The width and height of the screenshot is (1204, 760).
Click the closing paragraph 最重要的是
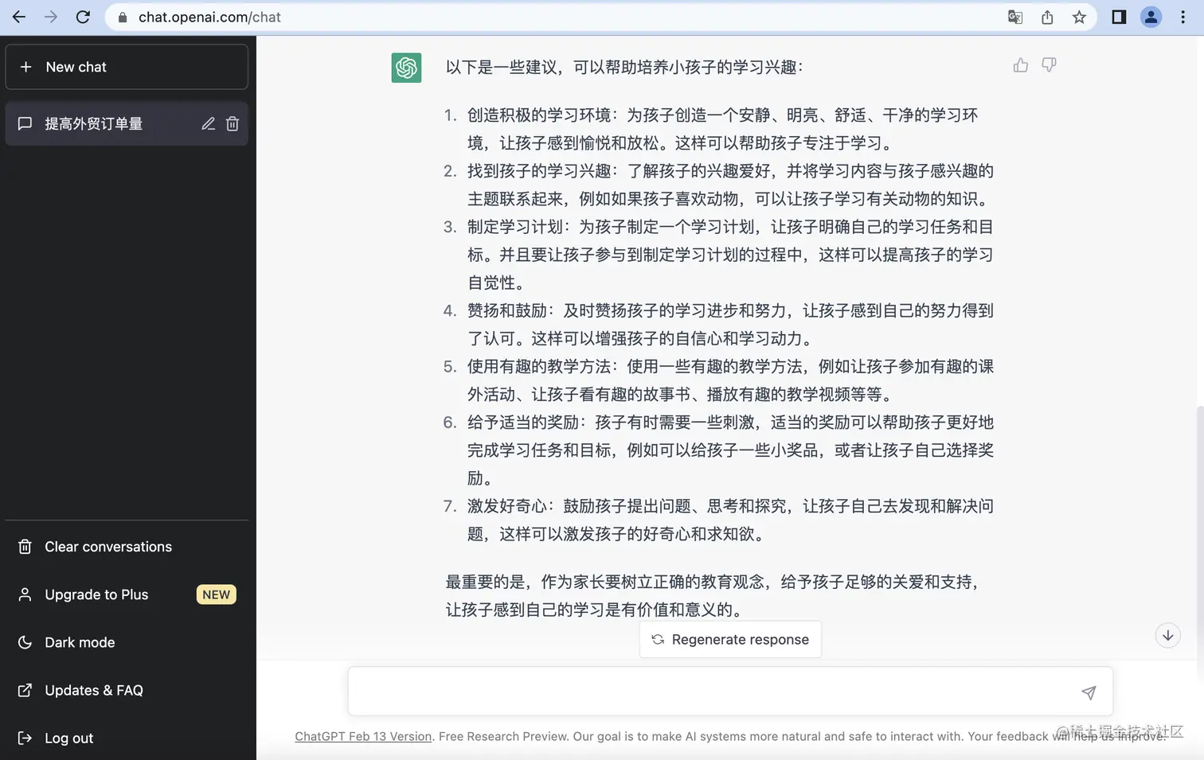pos(712,595)
